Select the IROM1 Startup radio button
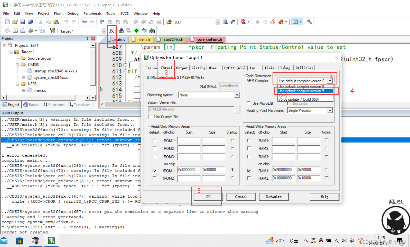This screenshot has height=247, width=410. coord(232,170)
